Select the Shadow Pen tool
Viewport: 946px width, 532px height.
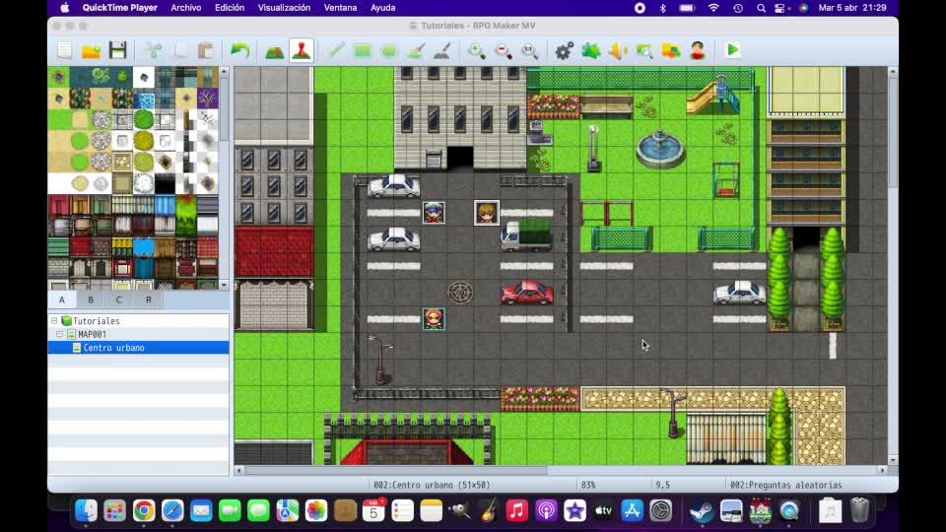[442, 50]
